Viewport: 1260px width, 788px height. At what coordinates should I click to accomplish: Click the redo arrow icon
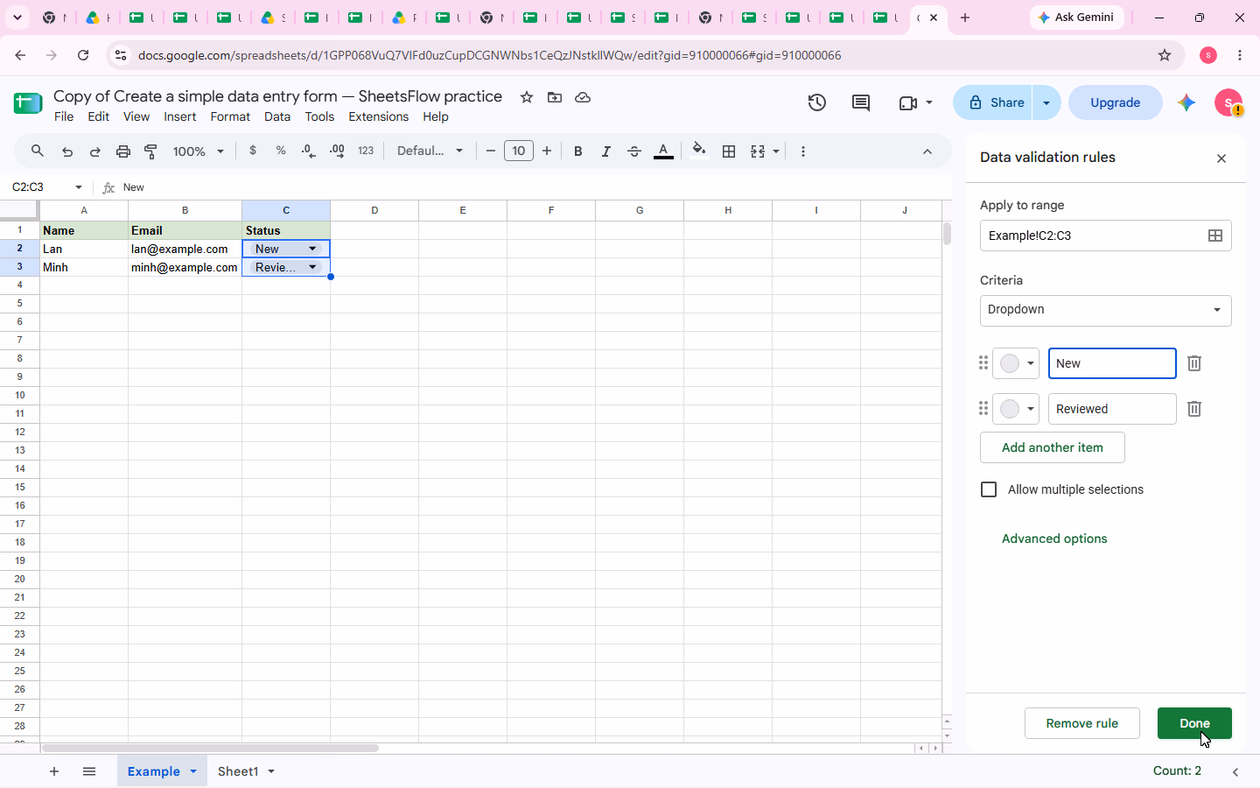[95, 151]
